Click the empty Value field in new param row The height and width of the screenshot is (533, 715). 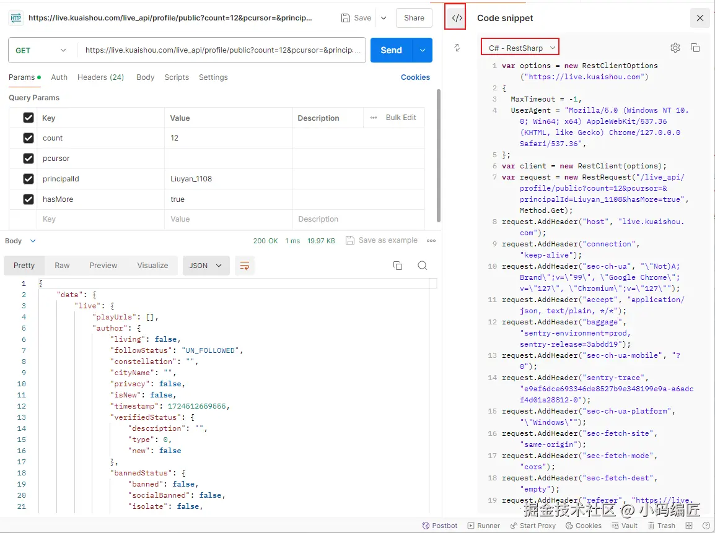(228, 219)
